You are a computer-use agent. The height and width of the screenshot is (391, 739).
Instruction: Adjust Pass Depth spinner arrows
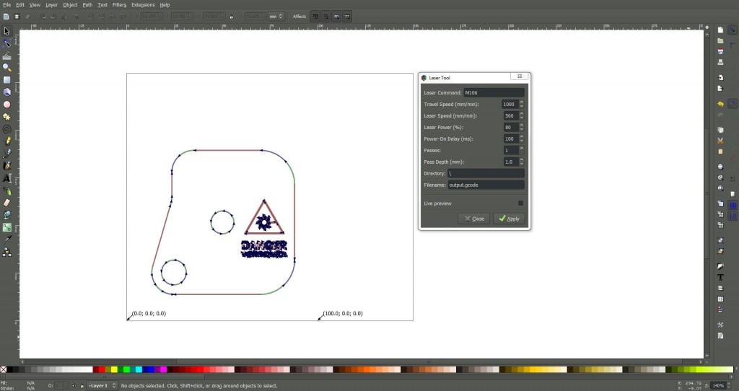point(521,162)
